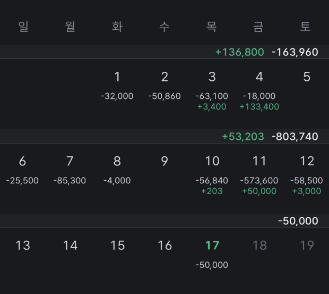This screenshot has width=329, height=294.
Task: Select today's date 17 highlighted green
Action: click(212, 246)
